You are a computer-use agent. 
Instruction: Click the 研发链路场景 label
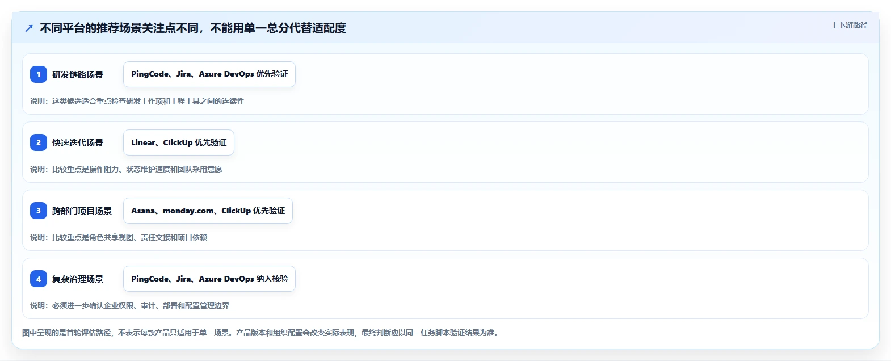click(78, 74)
